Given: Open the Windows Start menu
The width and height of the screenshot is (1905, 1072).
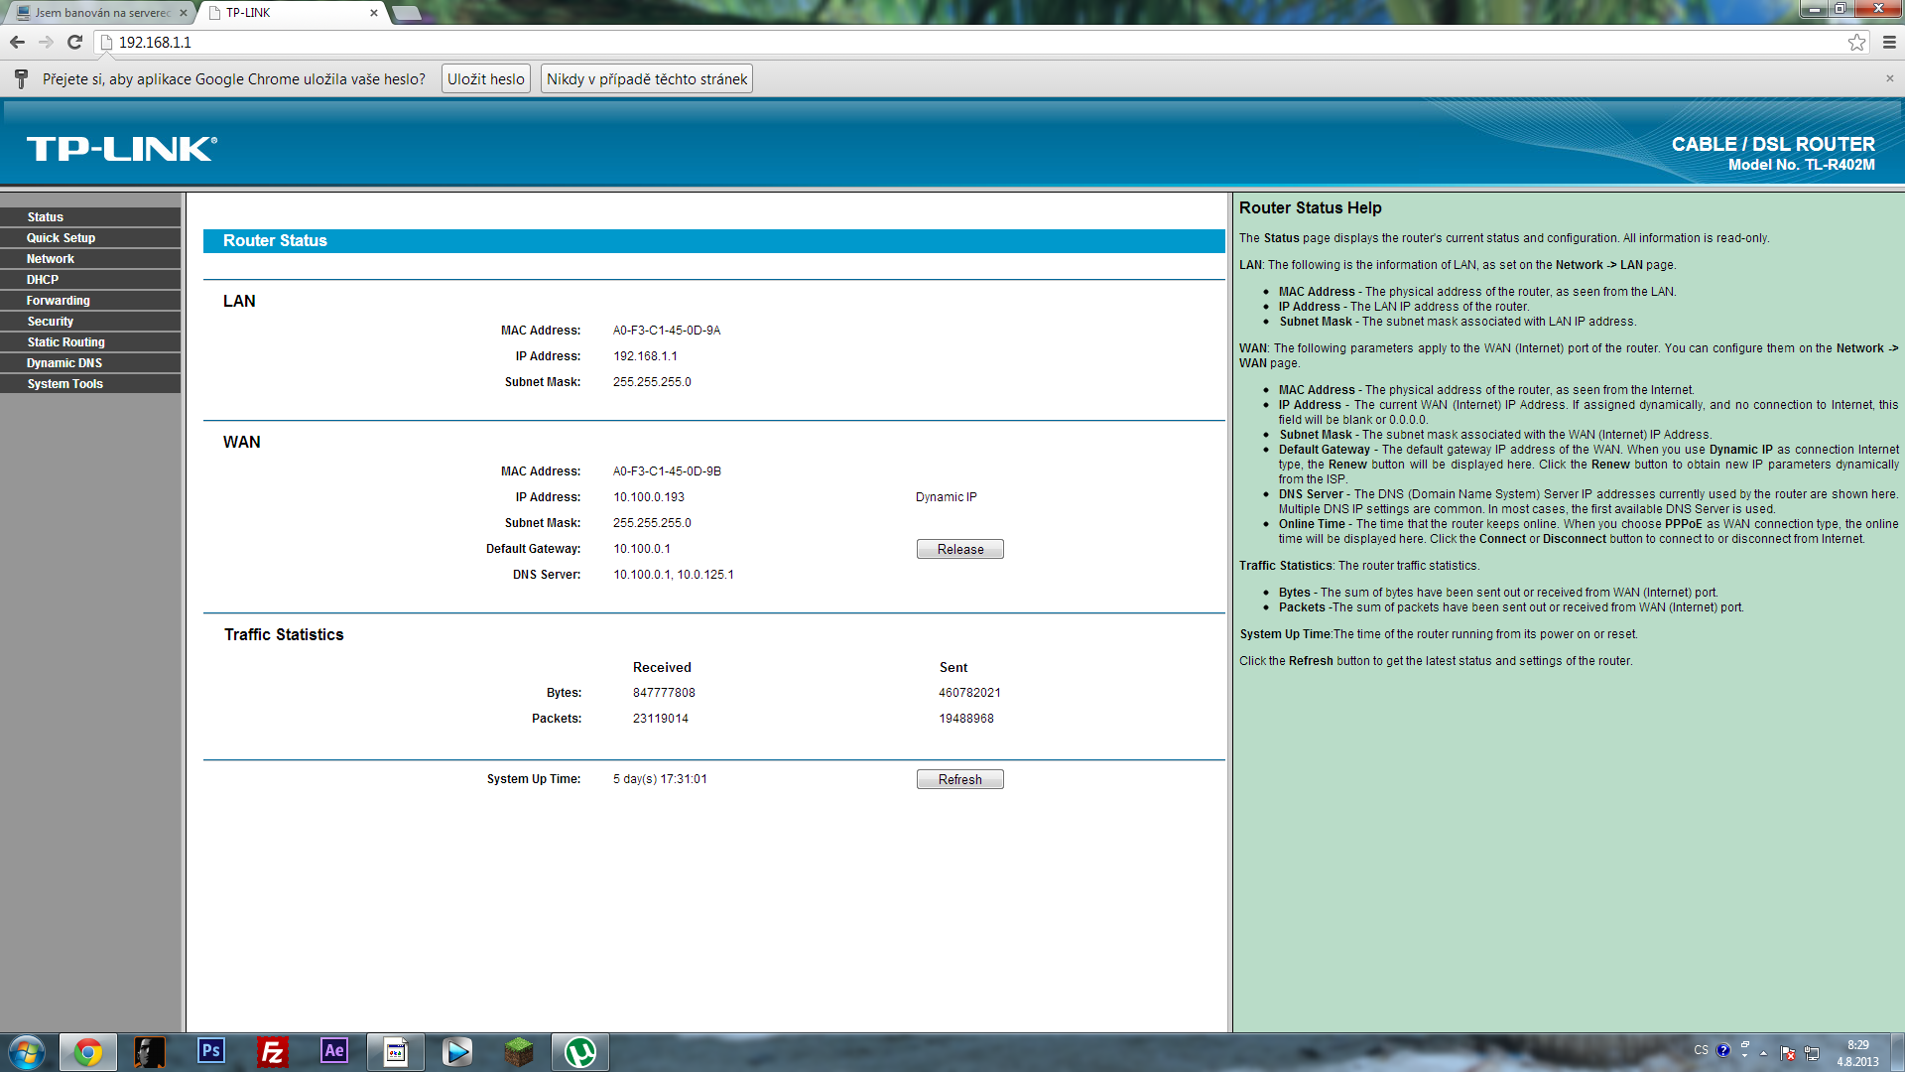Looking at the screenshot, I should click(x=27, y=1051).
